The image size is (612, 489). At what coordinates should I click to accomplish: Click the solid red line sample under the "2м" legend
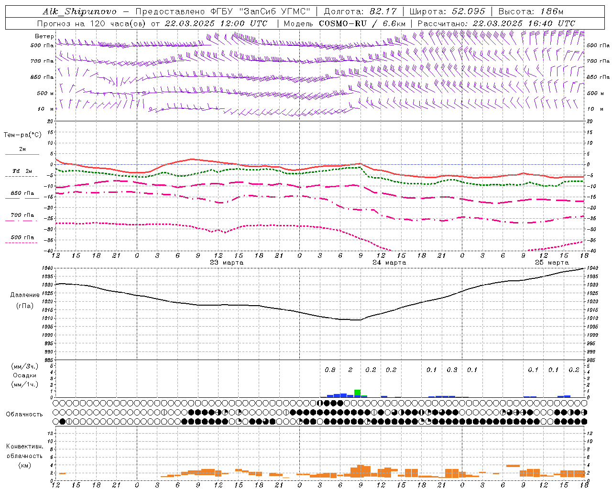(x=22, y=154)
